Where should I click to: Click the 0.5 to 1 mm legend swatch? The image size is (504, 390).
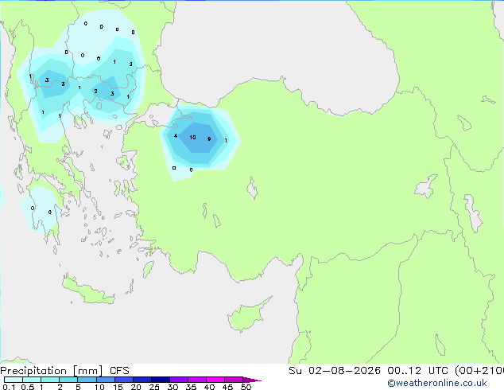(x=32, y=380)
